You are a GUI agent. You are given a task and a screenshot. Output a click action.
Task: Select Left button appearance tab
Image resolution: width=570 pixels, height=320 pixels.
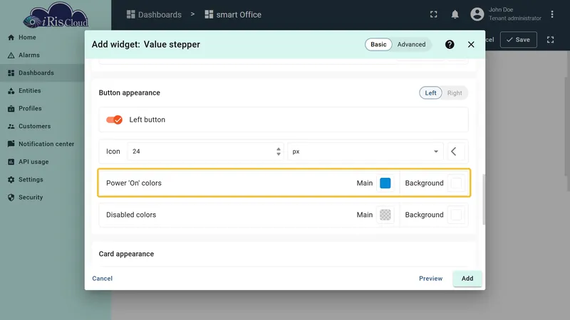(430, 93)
